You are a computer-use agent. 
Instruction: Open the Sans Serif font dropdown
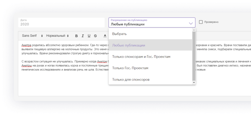32,36
